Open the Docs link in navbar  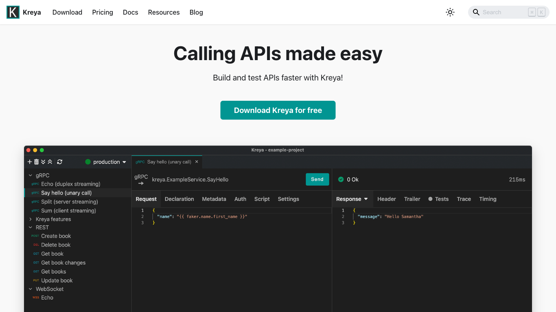click(x=131, y=12)
